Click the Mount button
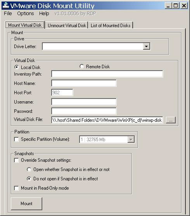This screenshot has width=190, height=216. pos(26,204)
